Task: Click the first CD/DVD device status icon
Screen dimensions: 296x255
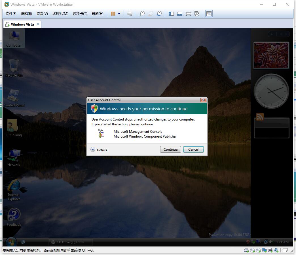Action: (x=252, y=250)
